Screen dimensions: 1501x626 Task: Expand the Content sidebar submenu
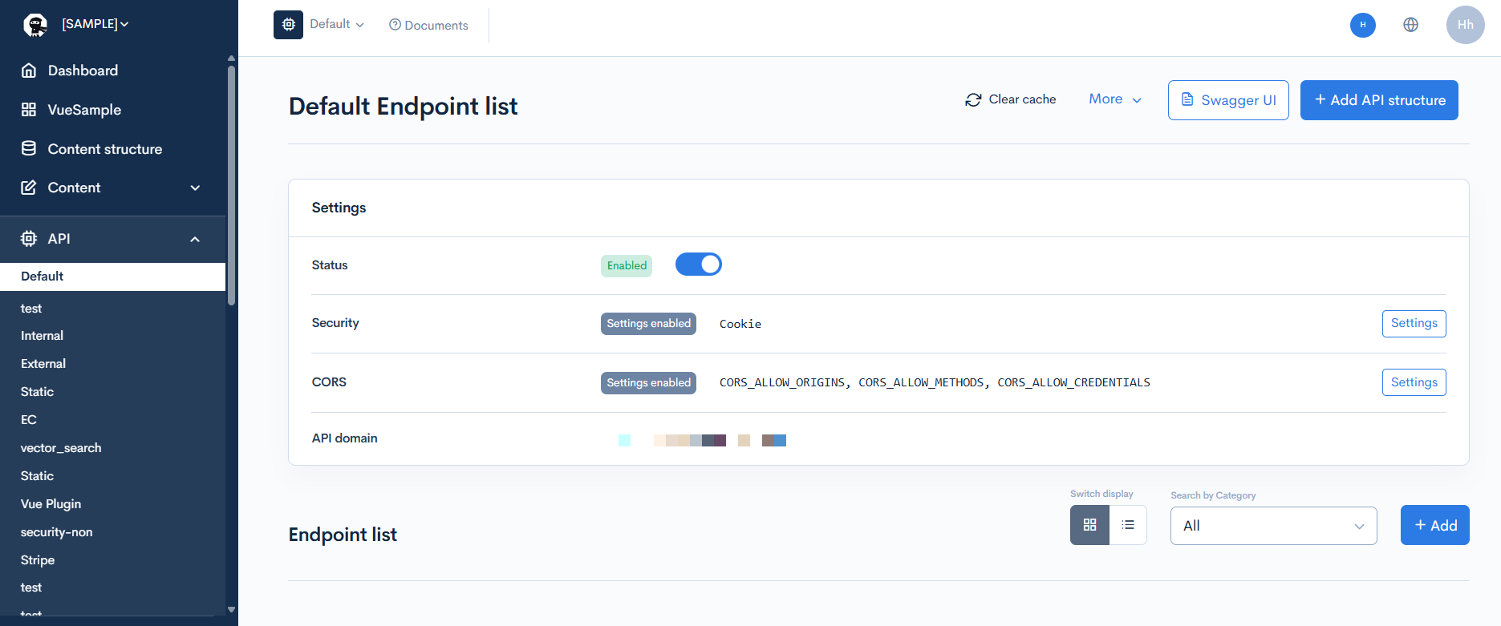195,188
